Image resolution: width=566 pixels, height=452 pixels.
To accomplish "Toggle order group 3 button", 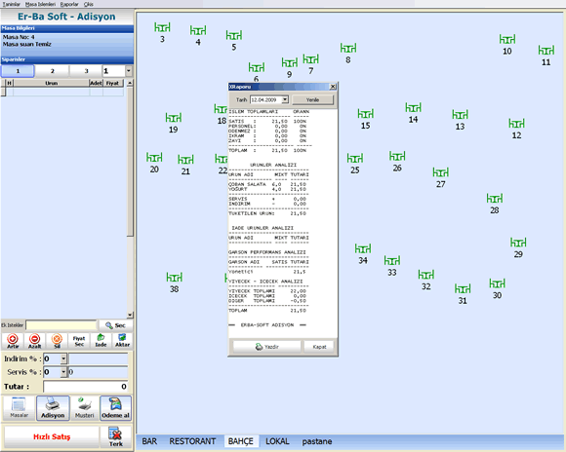I will tap(86, 71).
